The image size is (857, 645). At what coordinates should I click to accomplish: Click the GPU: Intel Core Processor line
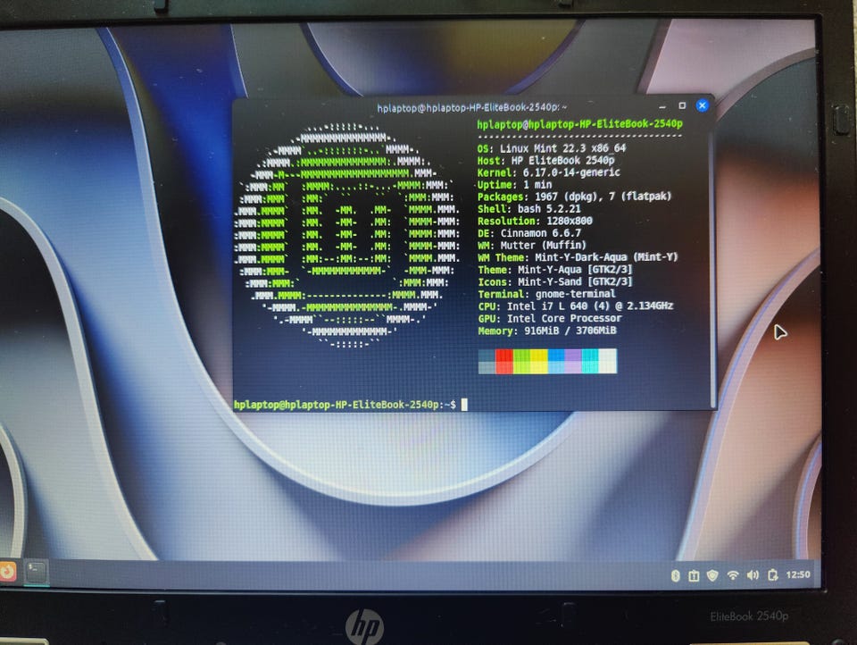tap(549, 318)
